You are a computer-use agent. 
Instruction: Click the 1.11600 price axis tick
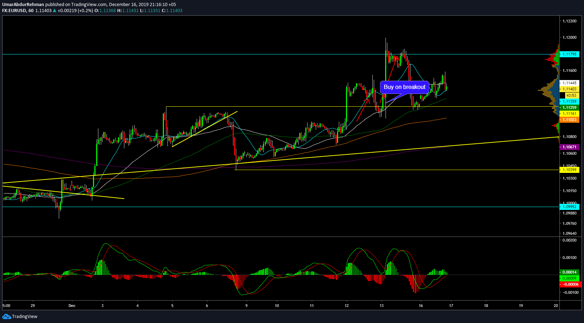(x=569, y=70)
